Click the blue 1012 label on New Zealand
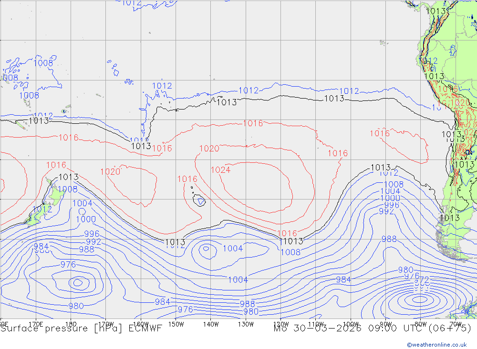477x349 pixels. [x=42, y=209]
